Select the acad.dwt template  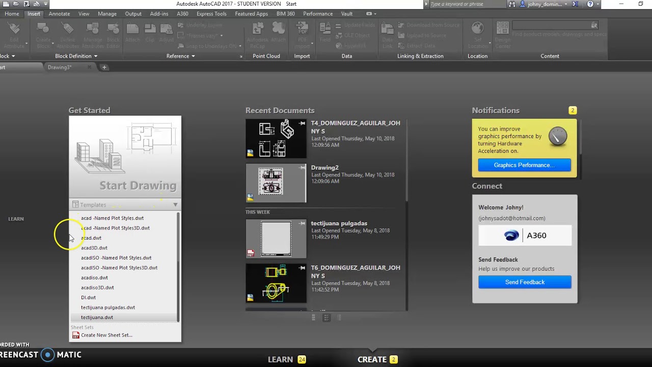[91, 238]
